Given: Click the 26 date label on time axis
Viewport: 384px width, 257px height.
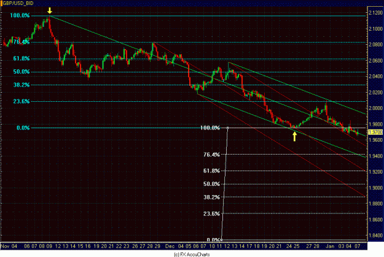Looking at the screenshot, I should point(135,246).
